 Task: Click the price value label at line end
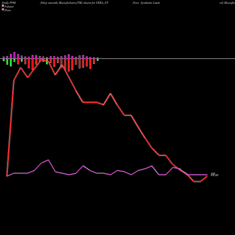pos(214,175)
